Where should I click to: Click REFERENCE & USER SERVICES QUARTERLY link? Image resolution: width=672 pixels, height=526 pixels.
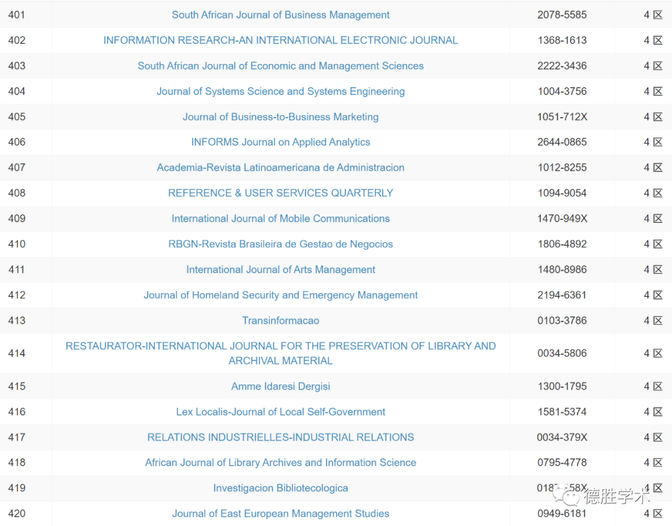[280, 193]
